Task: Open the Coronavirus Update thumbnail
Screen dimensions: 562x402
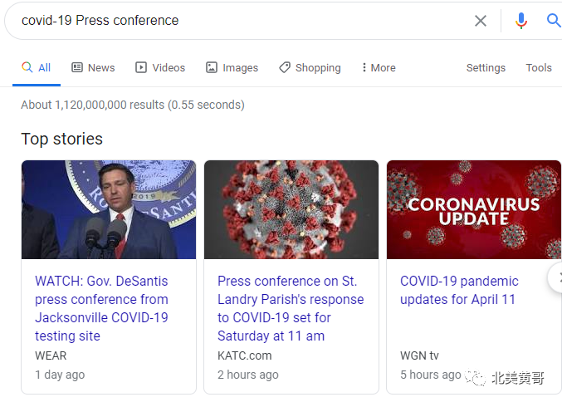Action: tap(474, 210)
